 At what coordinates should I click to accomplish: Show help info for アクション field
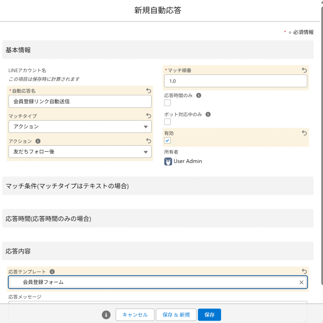[x=38, y=141]
